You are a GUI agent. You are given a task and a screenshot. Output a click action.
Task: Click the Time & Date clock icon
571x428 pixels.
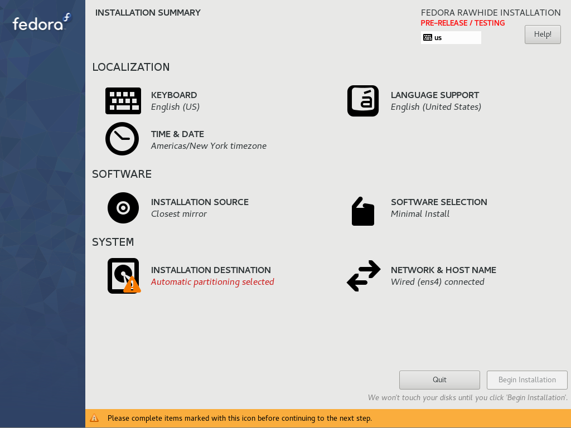pos(122,139)
